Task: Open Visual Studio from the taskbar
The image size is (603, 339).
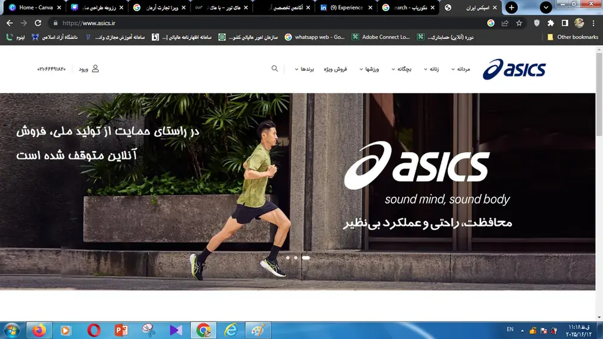Action: [175, 330]
